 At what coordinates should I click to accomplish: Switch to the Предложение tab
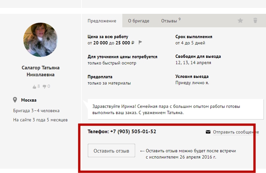[x=102, y=21]
